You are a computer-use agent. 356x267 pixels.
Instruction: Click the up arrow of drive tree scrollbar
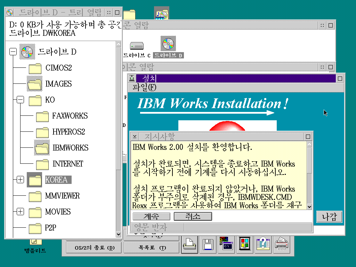[x=118, y=44]
